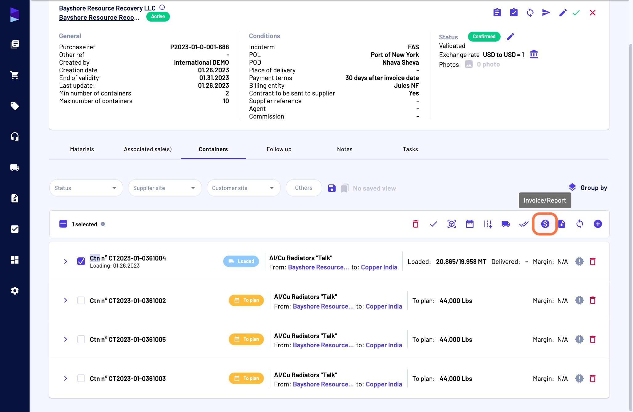This screenshot has width=633, height=412.
Task: Open Bayshore Resource Reco... header link
Action: point(99,18)
